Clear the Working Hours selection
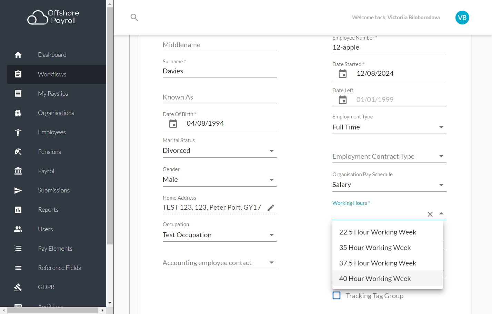This screenshot has width=492, height=314. [430, 214]
